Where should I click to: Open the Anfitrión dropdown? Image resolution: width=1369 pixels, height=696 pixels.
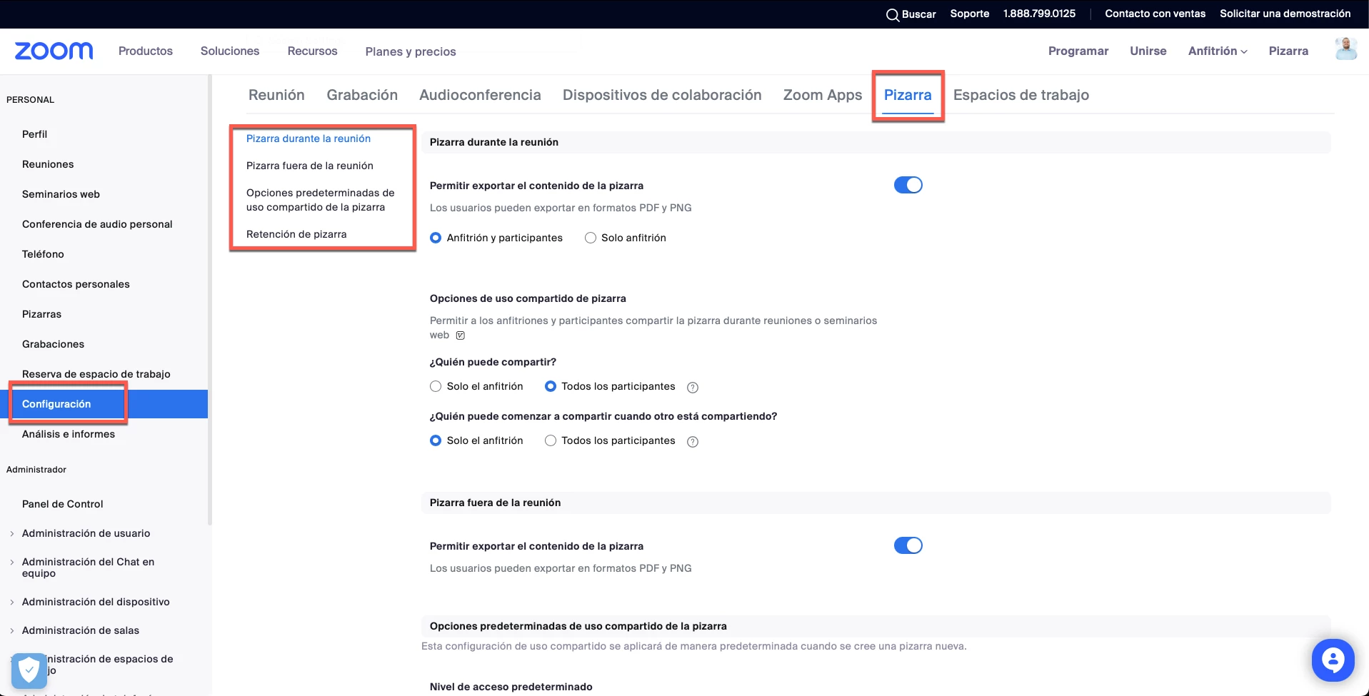tap(1218, 51)
